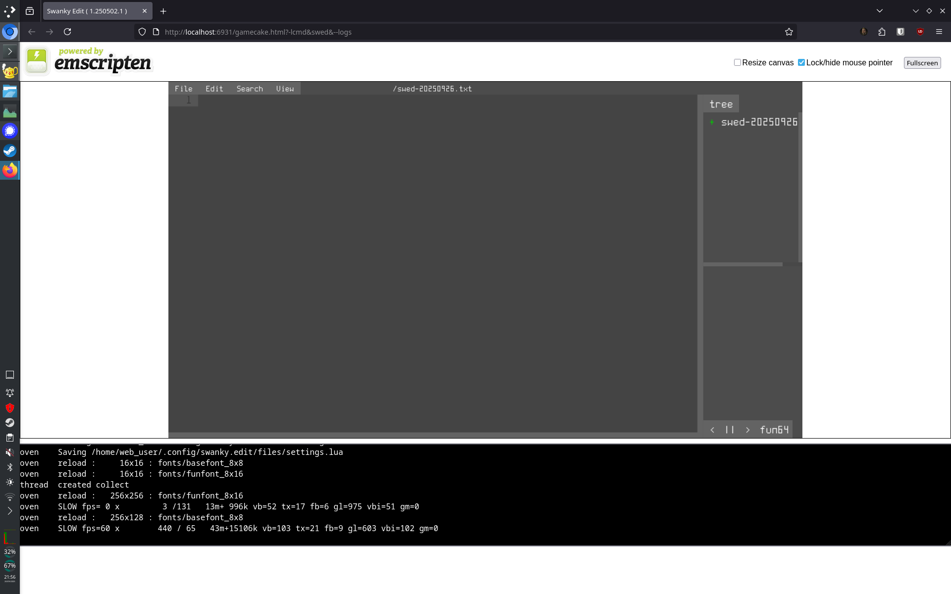The height and width of the screenshot is (594, 951).
Task: Click the tree panel horizontal scrollbar
Action: point(743,264)
